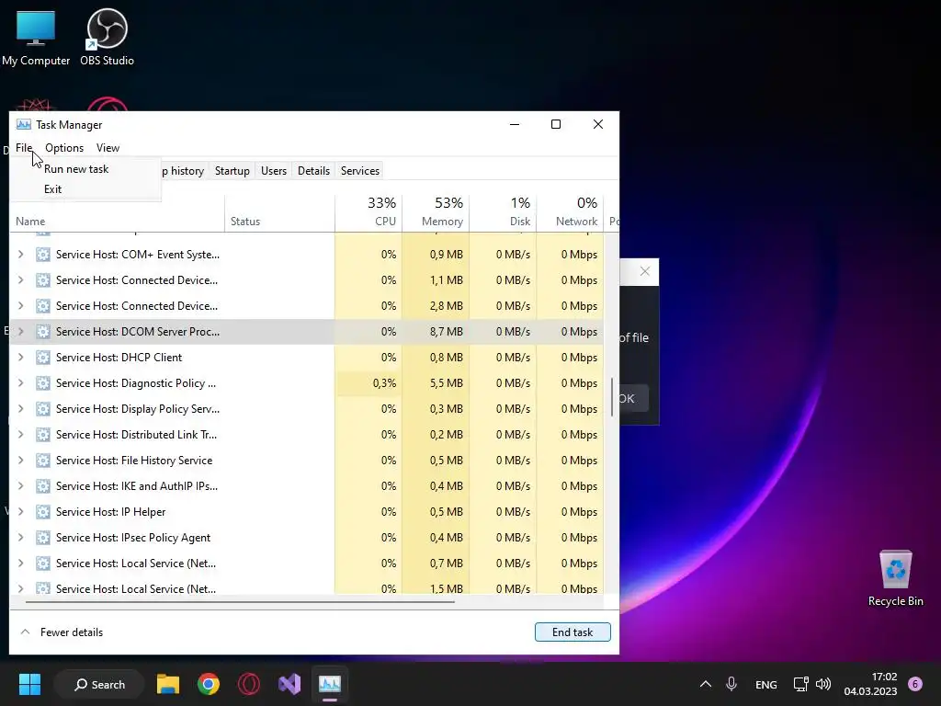Click the horizontal scrollbar thumb
Image resolution: width=941 pixels, height=706 pixels.
pos(240,601)
